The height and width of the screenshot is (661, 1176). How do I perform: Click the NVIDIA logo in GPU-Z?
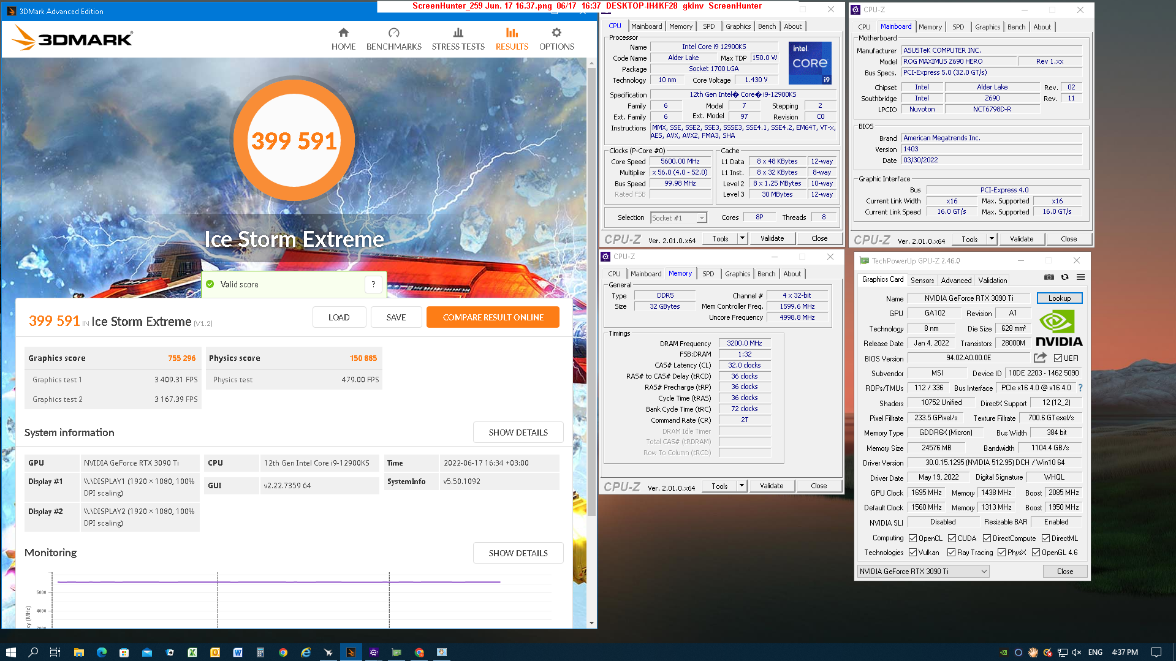coord(1059,328)
